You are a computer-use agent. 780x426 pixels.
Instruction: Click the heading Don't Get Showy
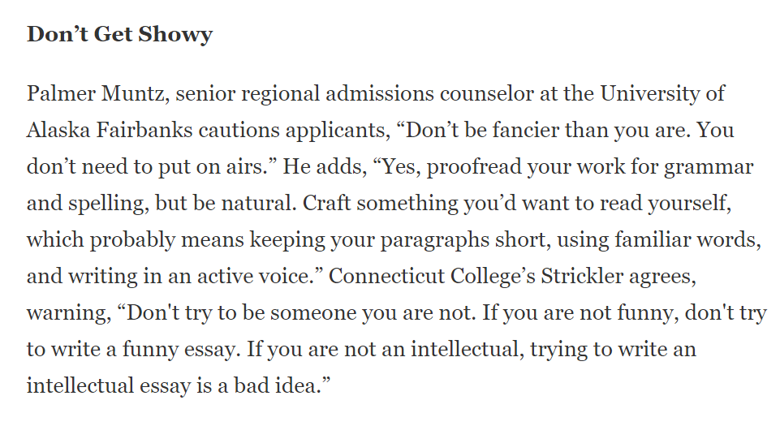pos(119,35)
